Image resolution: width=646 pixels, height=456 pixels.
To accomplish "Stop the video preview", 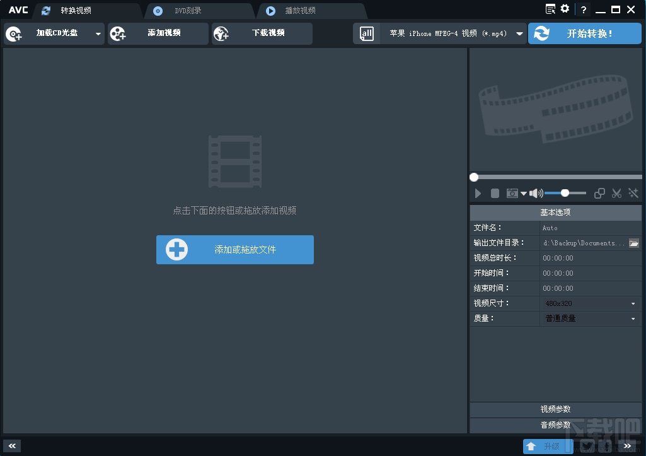I will point(495,193).
